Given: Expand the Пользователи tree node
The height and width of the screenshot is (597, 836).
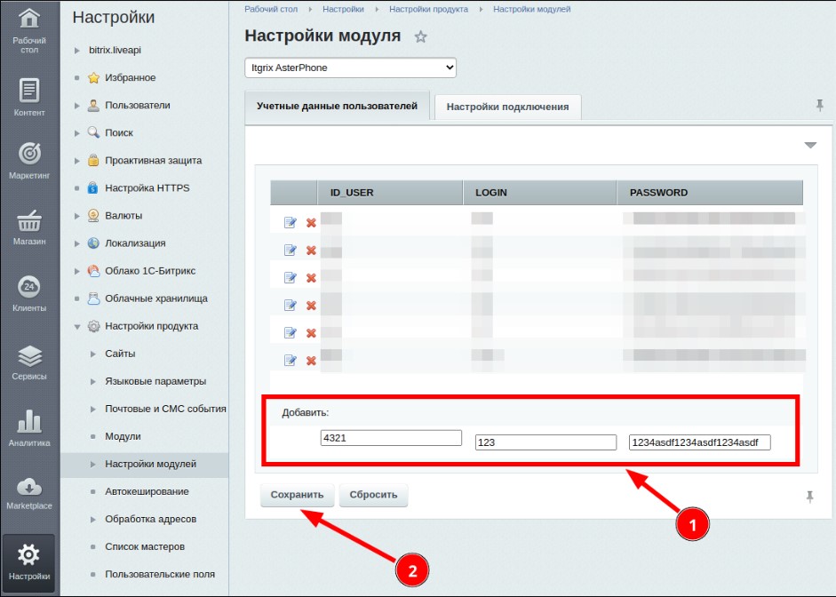Looking at the screenshot, I should (78, 106).
